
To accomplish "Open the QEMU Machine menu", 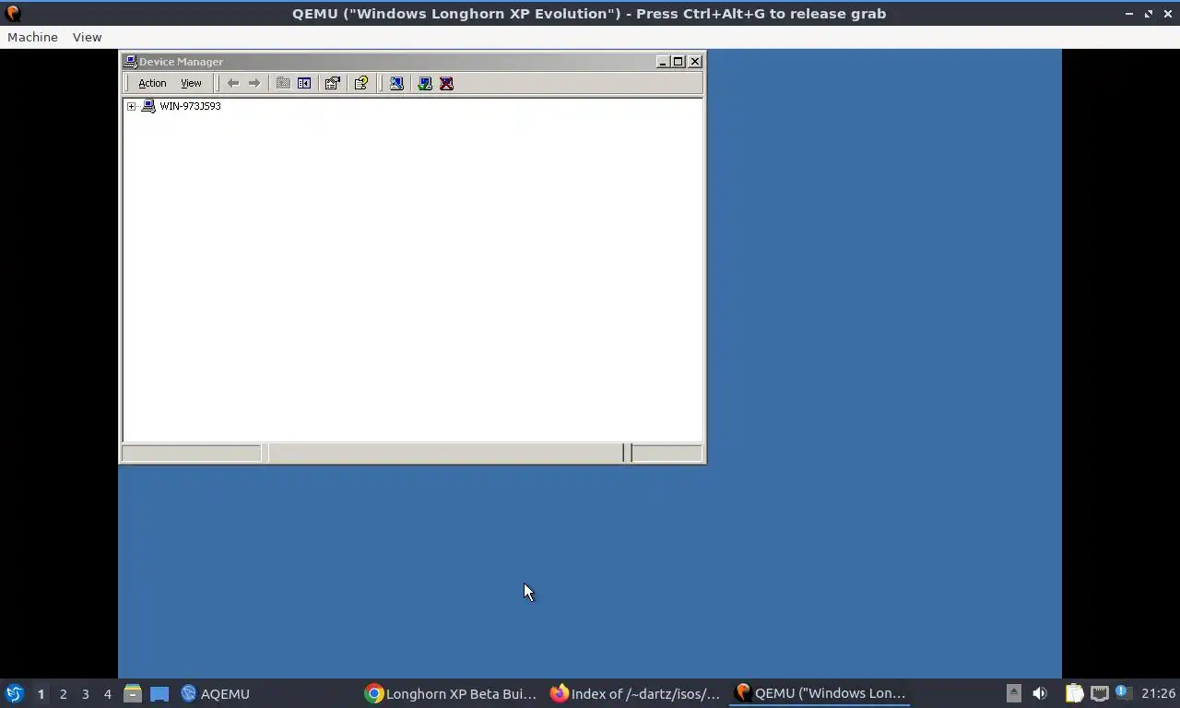I will (32, 37).
